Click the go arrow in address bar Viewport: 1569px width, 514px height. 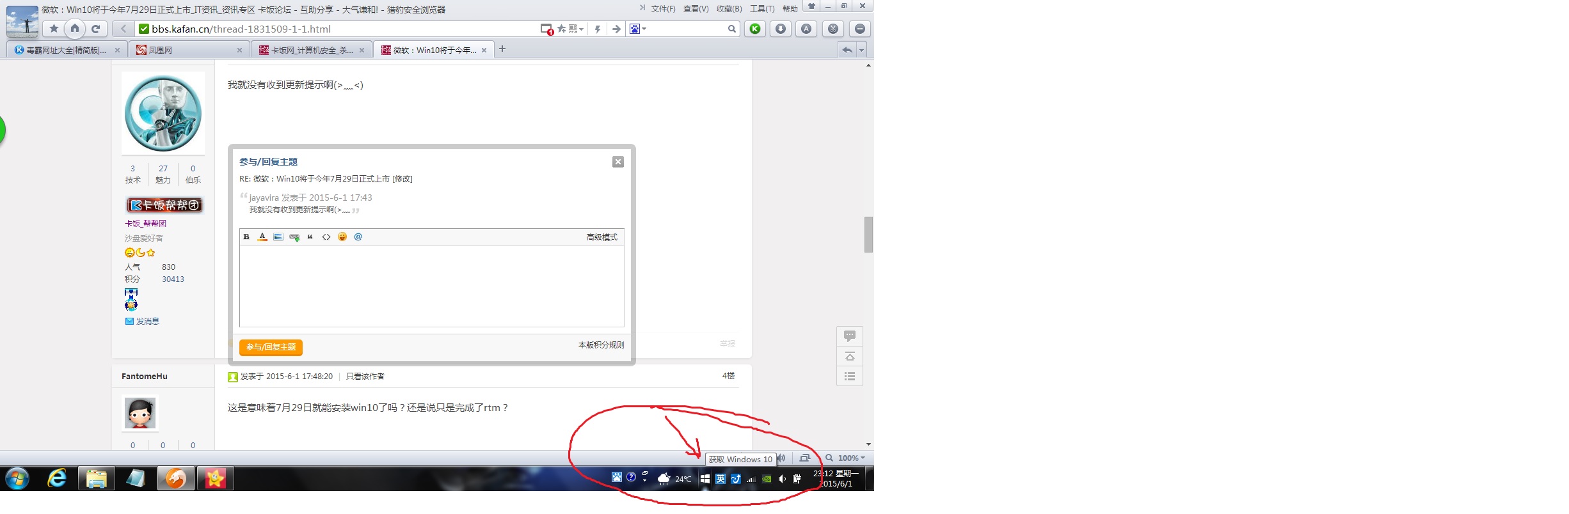616,29
